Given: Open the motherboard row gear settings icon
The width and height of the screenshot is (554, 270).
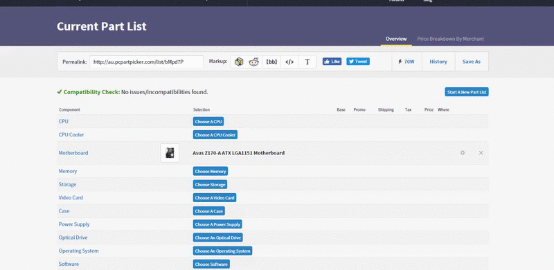Looking at the screenshot, I should click(x=463, y=153).
